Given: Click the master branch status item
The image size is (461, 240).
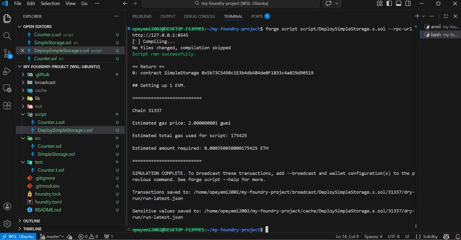Looking at the screenshot, I should tap(52, 237).
